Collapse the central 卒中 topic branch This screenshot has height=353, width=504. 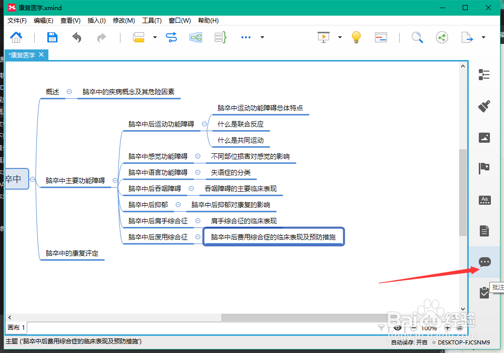[x=32, y=179]
